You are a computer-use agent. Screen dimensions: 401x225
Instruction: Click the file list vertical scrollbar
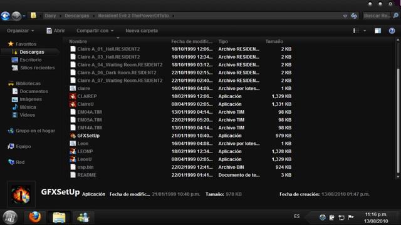(x=398, y=120)
